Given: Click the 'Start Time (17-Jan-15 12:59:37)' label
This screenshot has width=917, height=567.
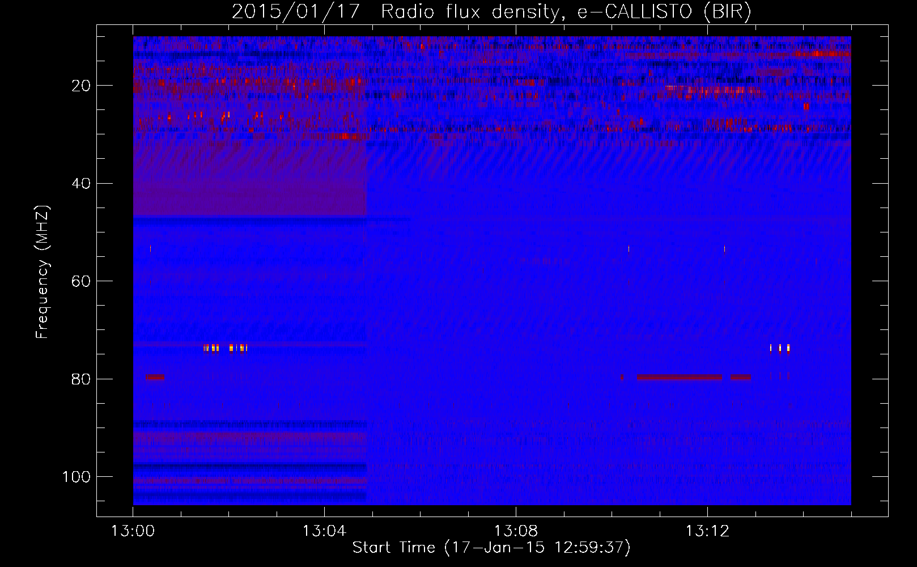Looking at the screenshot, I should click(491, 547).
